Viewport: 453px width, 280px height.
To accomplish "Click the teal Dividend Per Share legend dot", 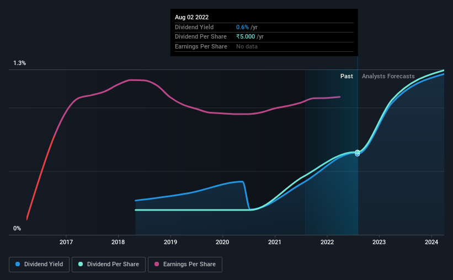I will (x=81, y=264).
